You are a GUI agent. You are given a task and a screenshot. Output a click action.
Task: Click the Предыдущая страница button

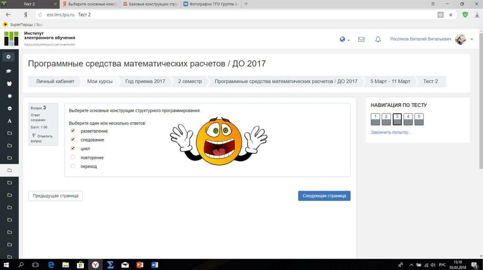56,196
